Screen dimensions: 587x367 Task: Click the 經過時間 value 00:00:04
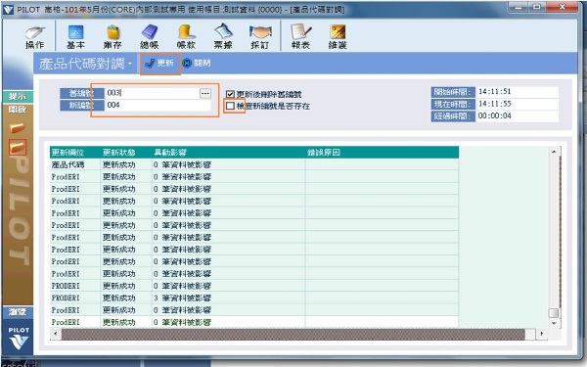518,115
